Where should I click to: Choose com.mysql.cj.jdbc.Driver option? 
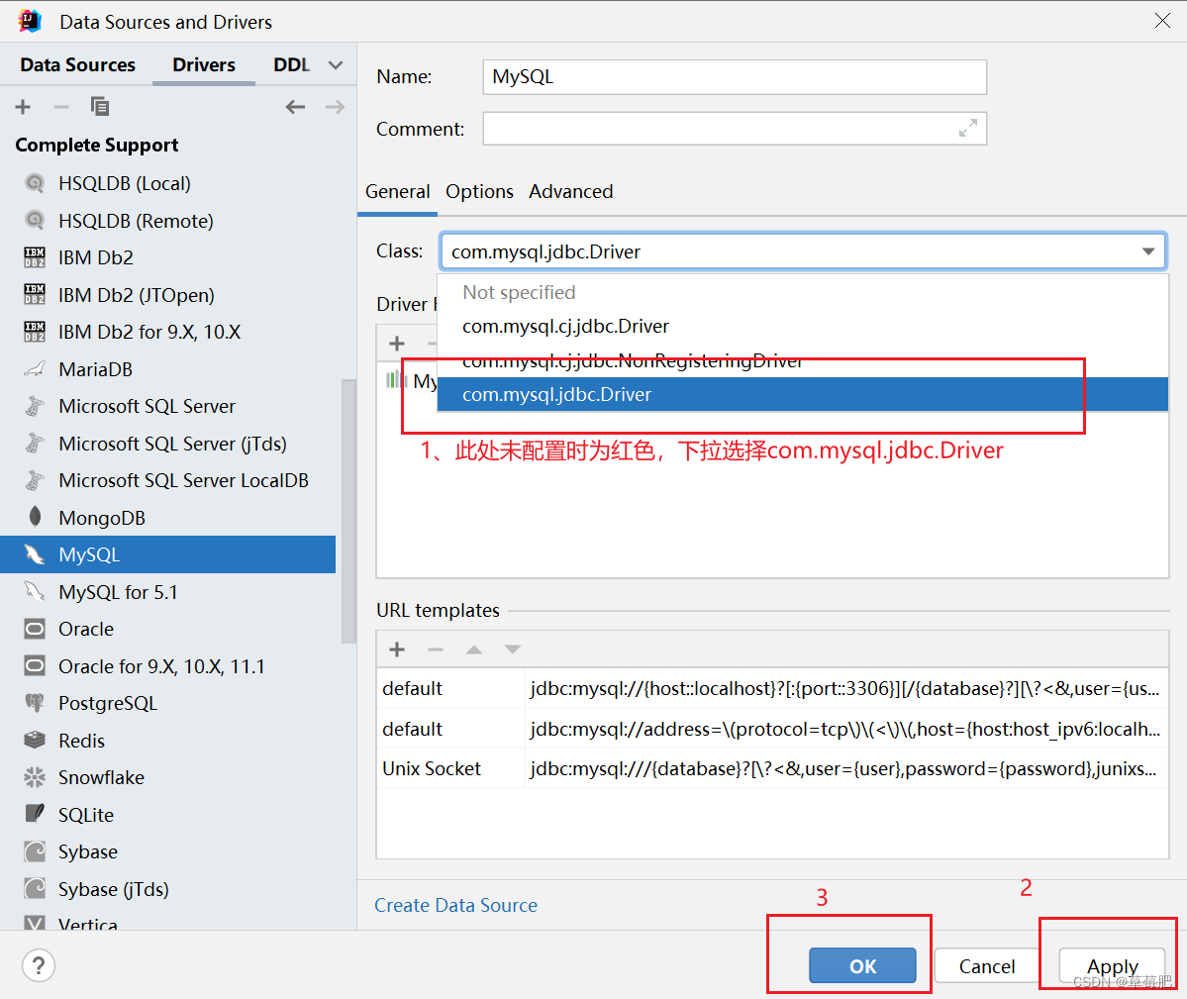click(803, 326)
